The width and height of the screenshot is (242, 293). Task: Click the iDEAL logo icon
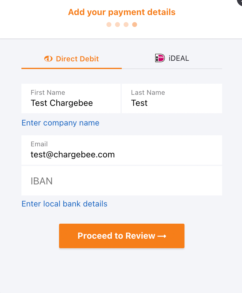pyautogui.click(x=160, y=58)
